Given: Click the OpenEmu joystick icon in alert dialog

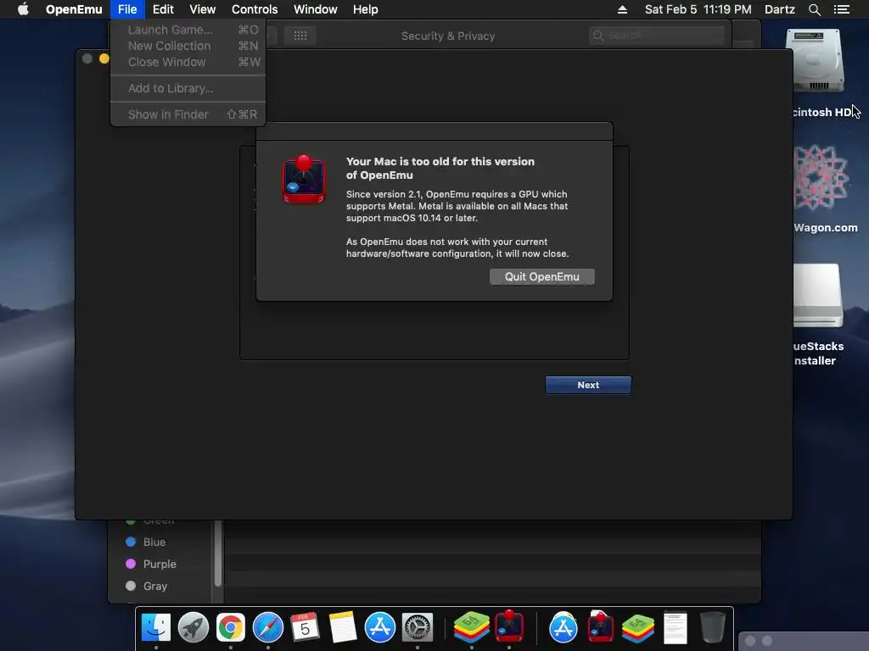Looking at the screenshot, I should (304, 180).
